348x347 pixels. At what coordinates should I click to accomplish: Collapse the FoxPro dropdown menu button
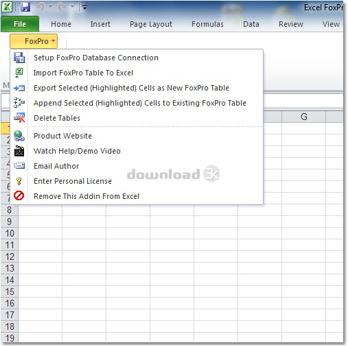[x=34, y=41]
